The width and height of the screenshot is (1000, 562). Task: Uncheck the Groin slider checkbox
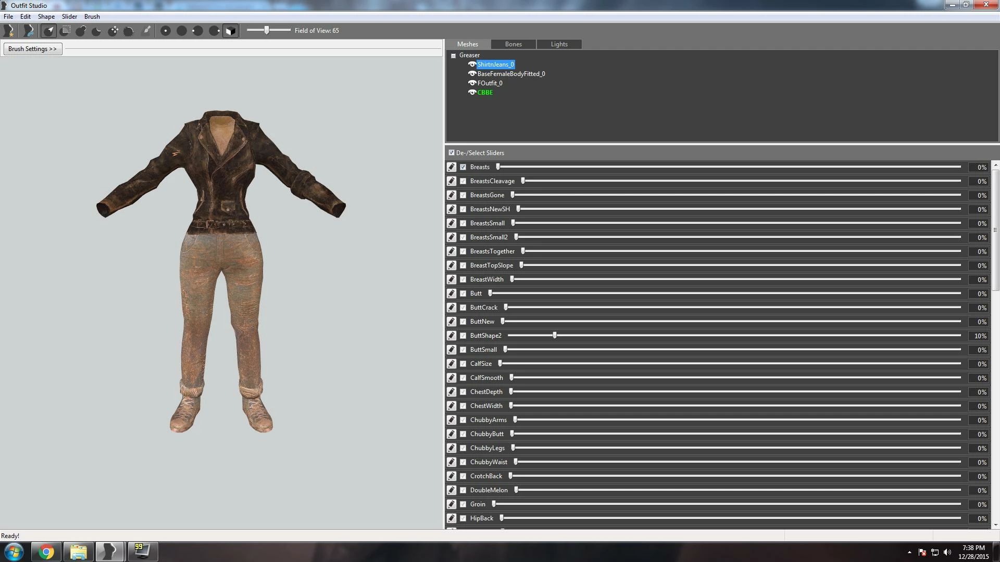[463, 504]
